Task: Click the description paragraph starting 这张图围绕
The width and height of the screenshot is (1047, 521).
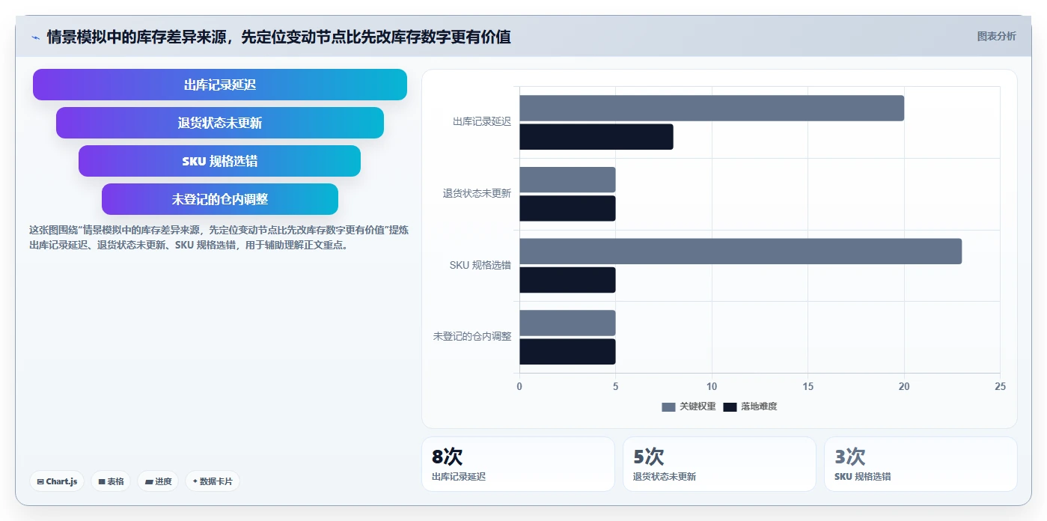Action: pos(219,237)
